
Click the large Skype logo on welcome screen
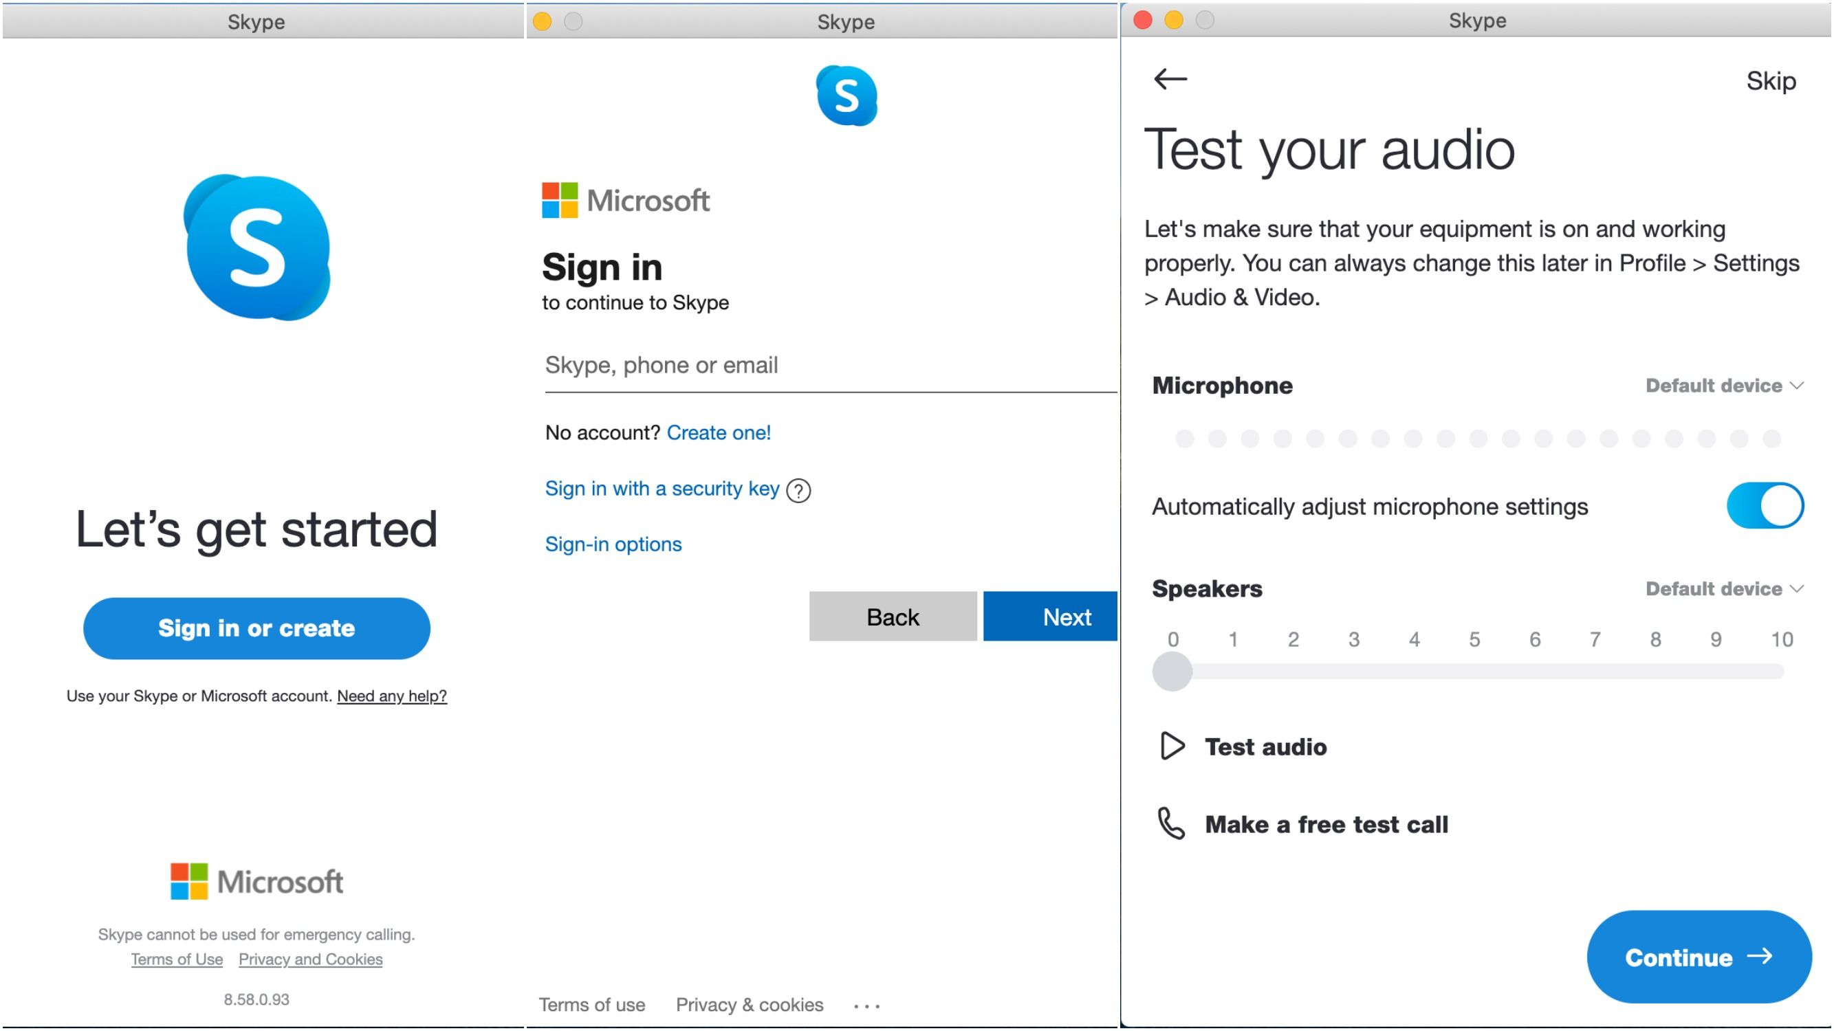click(257, 247)
